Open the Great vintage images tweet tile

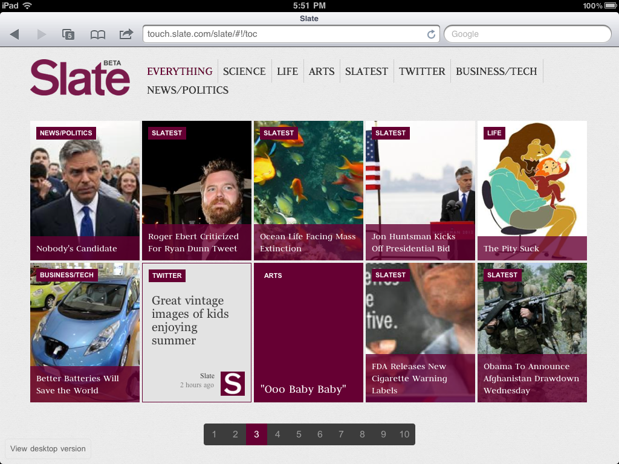tap(196, 333)
